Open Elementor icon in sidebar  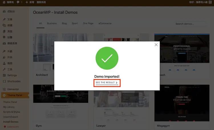4,89
